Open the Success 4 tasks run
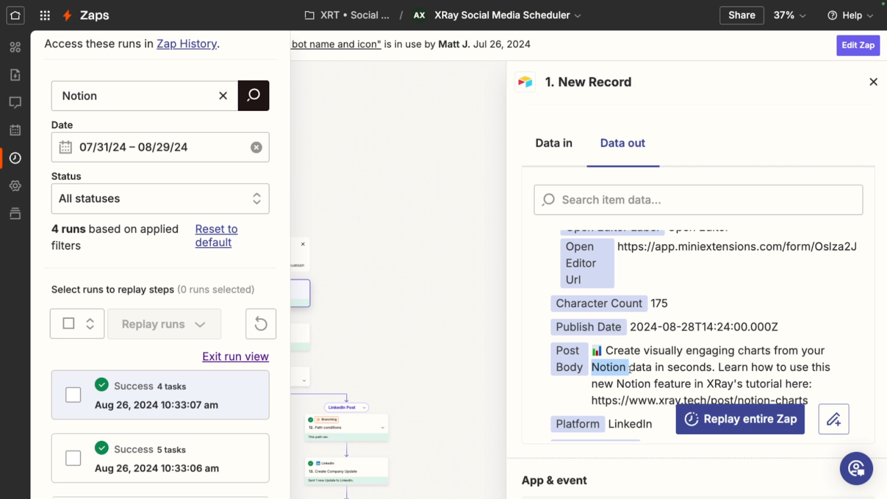The image size is (887, 499). pos(160,395)
